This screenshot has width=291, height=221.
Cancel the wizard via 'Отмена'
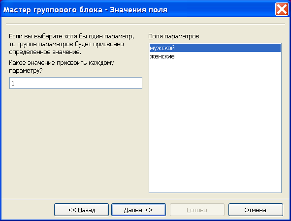pos(256,210)
